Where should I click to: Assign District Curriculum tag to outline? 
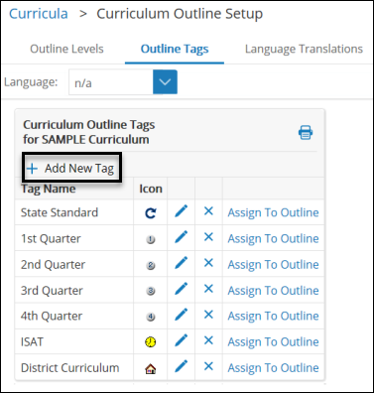coord(273,367)
